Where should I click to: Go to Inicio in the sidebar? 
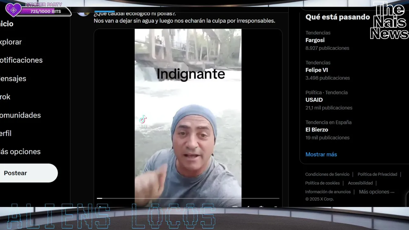point(6,24)
